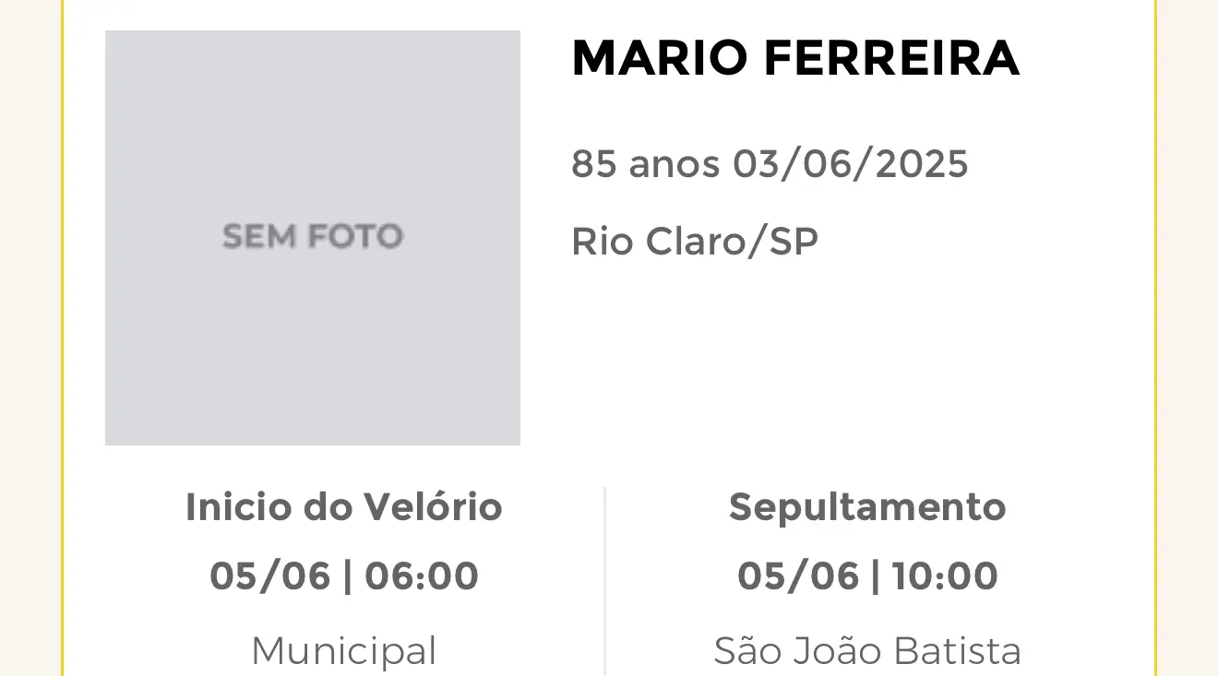Click the yellow left border of the card
Viewport: 1218px width, 676px height.
63,338
